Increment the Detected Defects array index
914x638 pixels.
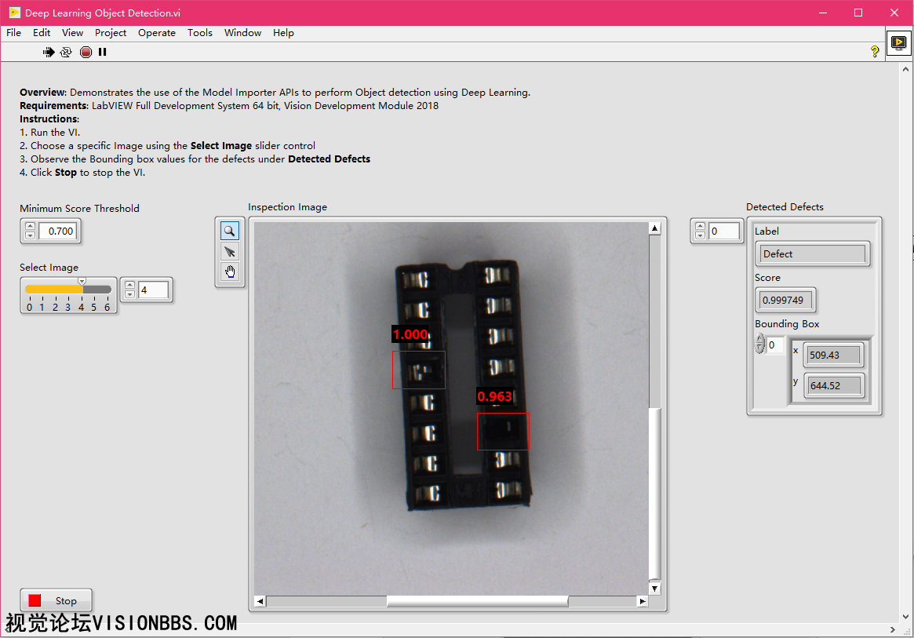pos(701,227)
